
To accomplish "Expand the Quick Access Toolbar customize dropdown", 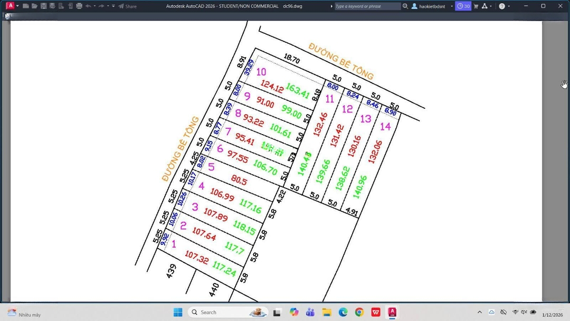I will pyautogui.click(x=113, y=6).
